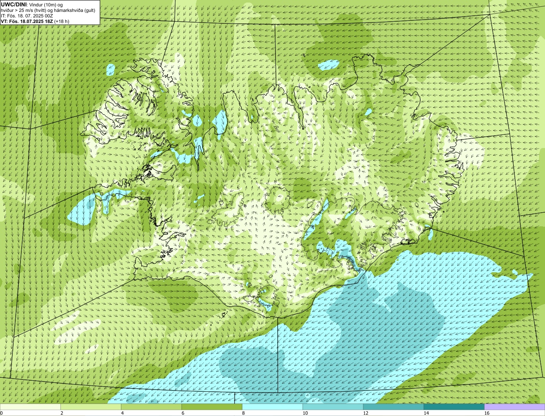Click the 12–14 m/s teal legend swatch
Screen dimensions: 545x416
click(393, 407)
